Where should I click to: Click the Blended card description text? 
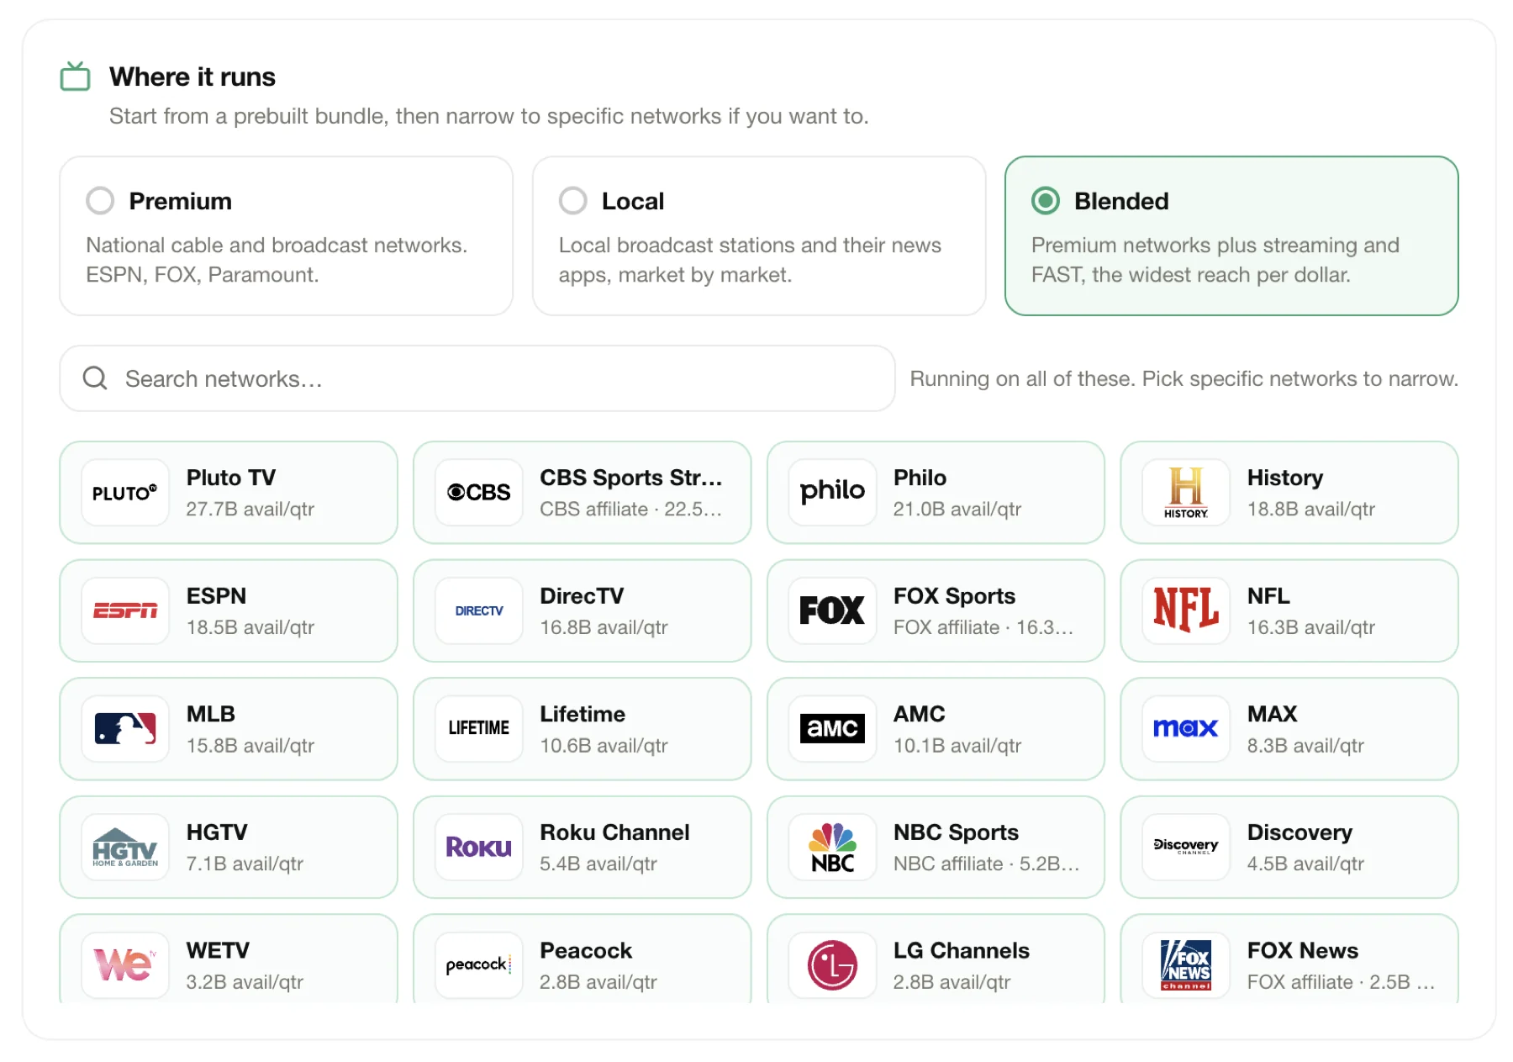[x=1215, y=260]
